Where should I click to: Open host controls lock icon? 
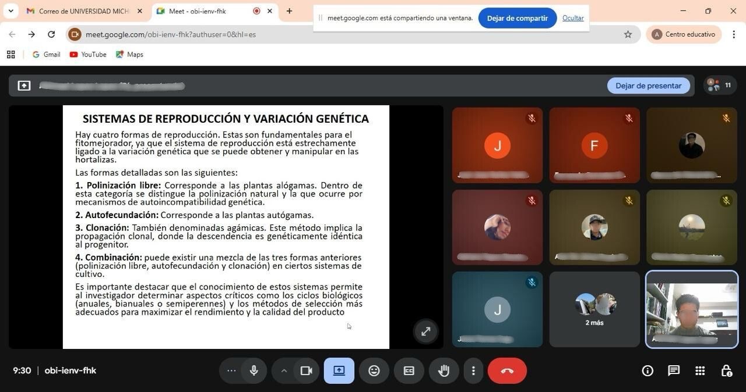(726, 370)
